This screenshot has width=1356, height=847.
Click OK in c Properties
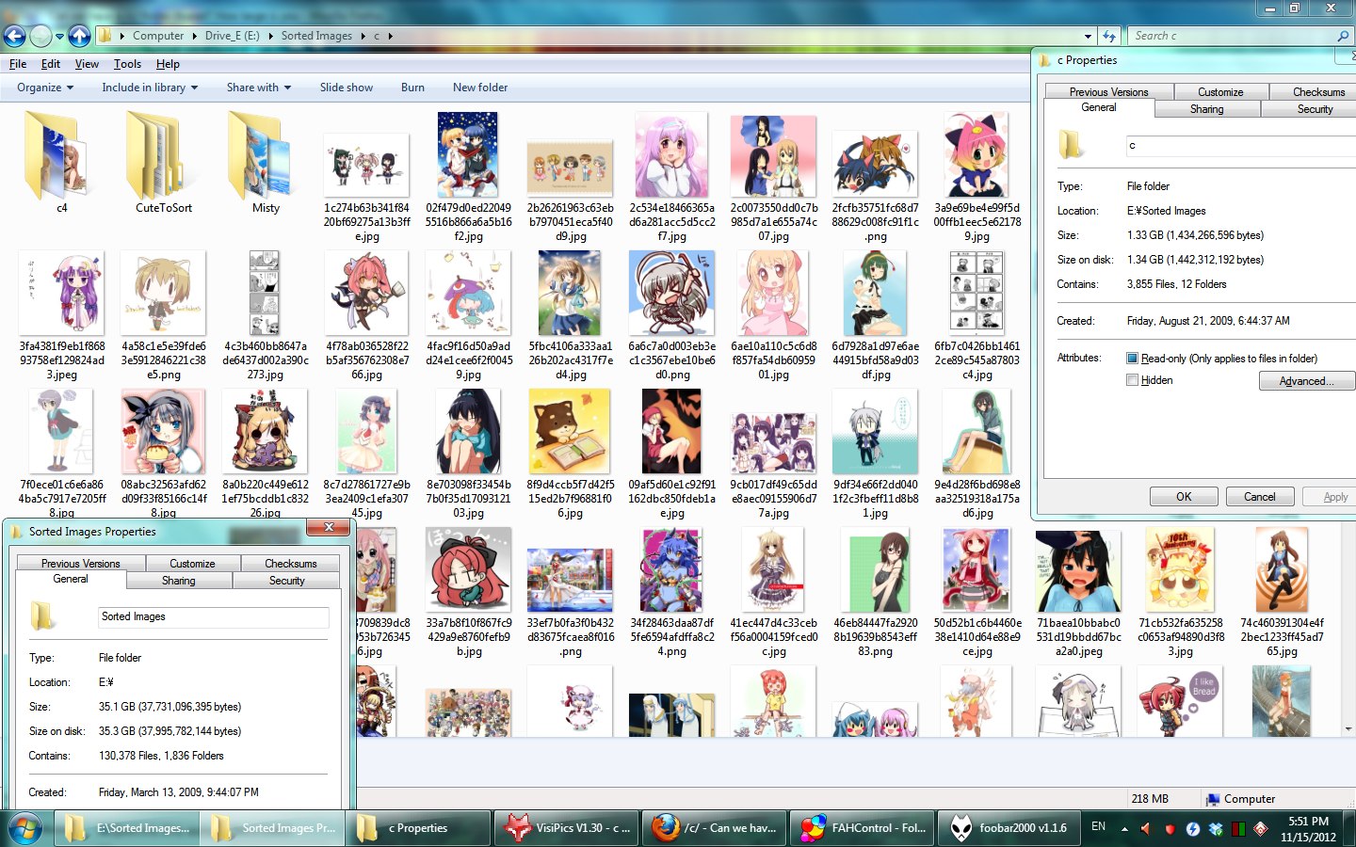pos(1184,497)
